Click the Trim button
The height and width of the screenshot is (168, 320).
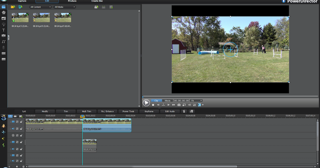66,111
